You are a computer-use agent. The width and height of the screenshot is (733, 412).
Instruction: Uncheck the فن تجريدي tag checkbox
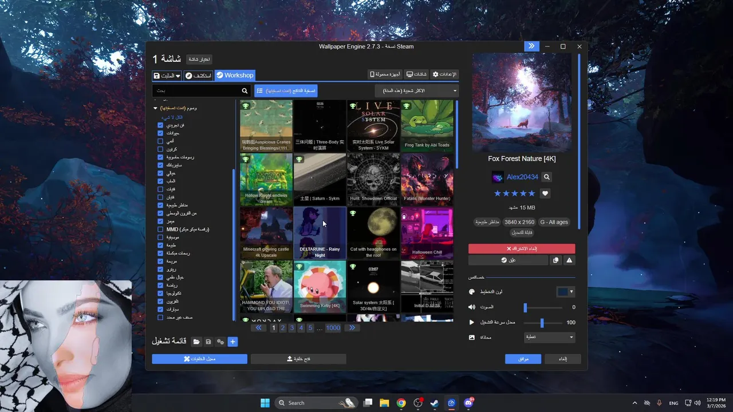pos(160,125)
